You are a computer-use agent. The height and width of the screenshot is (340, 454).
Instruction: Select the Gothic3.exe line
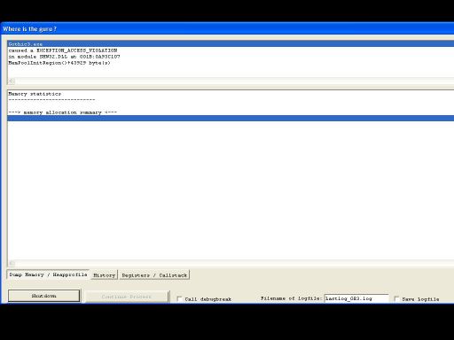[231, 44]
